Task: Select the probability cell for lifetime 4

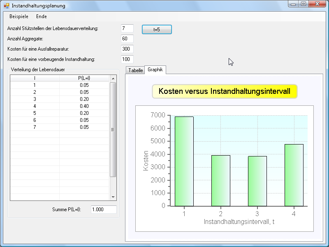Action: coord(84,106)
